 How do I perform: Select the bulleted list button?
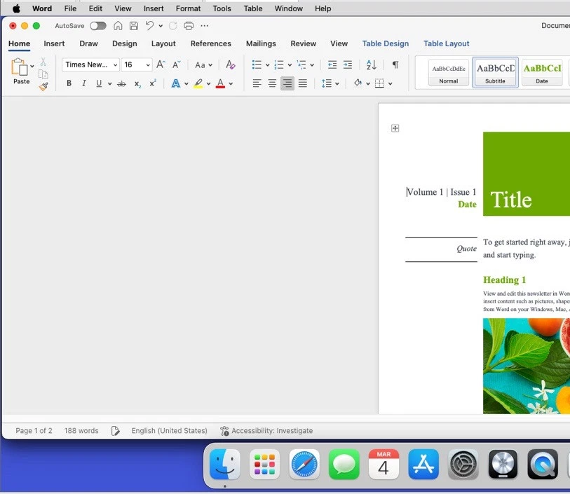point(256,64)
